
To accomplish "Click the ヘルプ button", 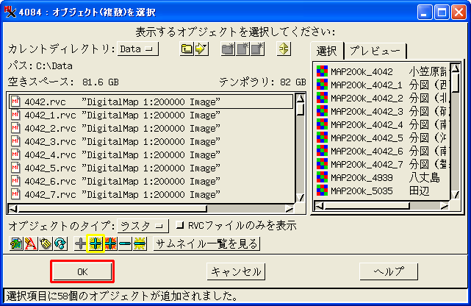I will pyautogui.click(x=389, y=271).
